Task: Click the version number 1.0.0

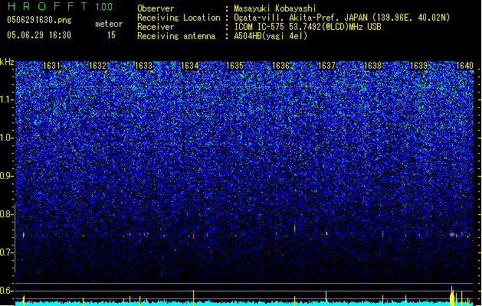Action: click(104, 7)
